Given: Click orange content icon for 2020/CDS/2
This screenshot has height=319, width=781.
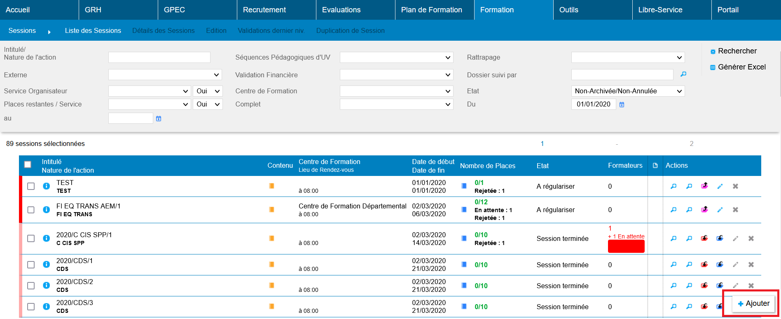Looking at the screenshot, I should 271,286.
